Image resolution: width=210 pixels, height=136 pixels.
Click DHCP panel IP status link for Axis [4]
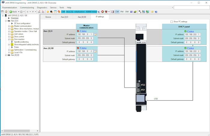190,48
